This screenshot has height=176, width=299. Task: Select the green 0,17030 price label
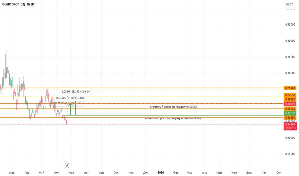pyautogui.click(x=290, y=113)
